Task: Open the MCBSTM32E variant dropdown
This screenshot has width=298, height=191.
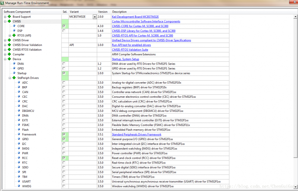Action: click(x=95, y=17)
